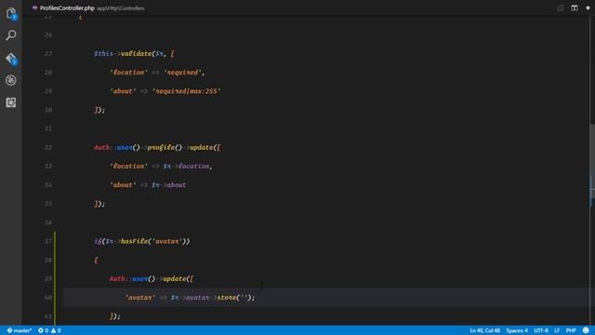
Task: Open the Source Control view
Action: [11, 59]
